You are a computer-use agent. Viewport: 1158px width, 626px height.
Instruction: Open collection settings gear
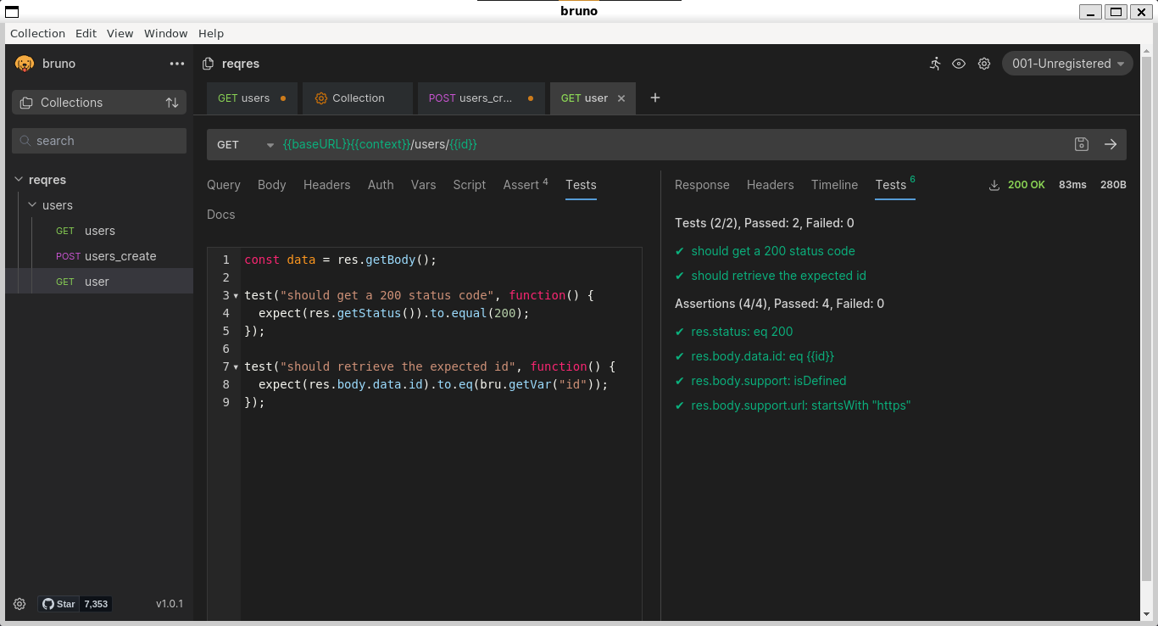[x=984, y=64]
